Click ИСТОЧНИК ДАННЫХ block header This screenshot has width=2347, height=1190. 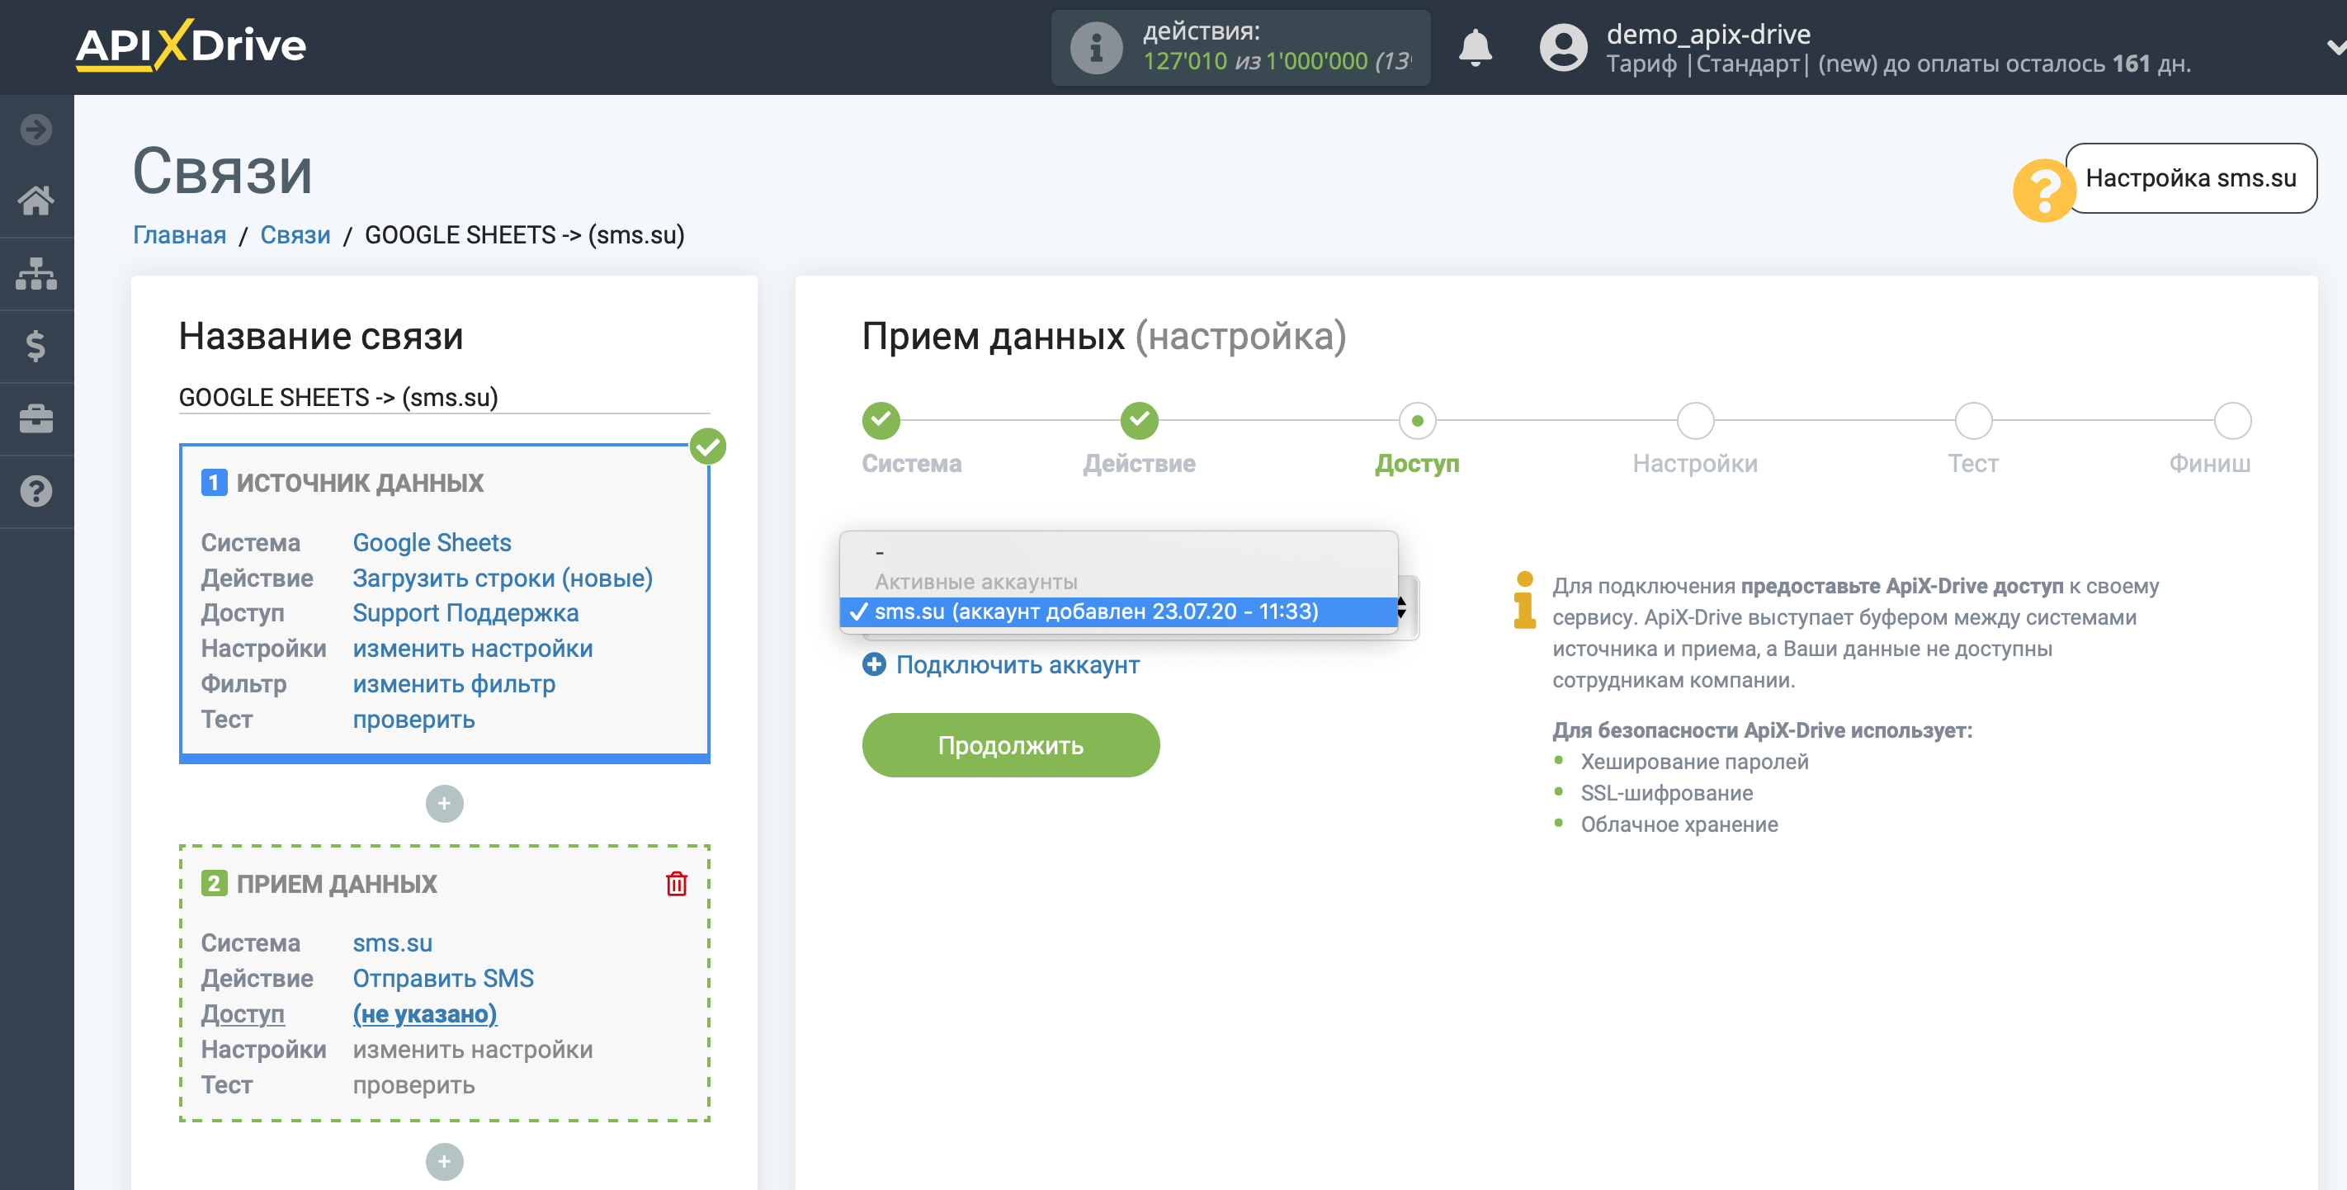click(x=360, y=483)
